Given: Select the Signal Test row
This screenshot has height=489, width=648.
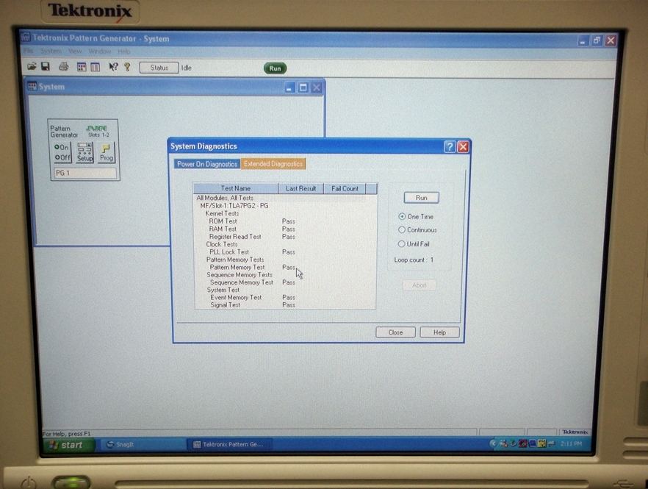Looking at the screenshot, I should pyautogui.click(x=285, y=305).
